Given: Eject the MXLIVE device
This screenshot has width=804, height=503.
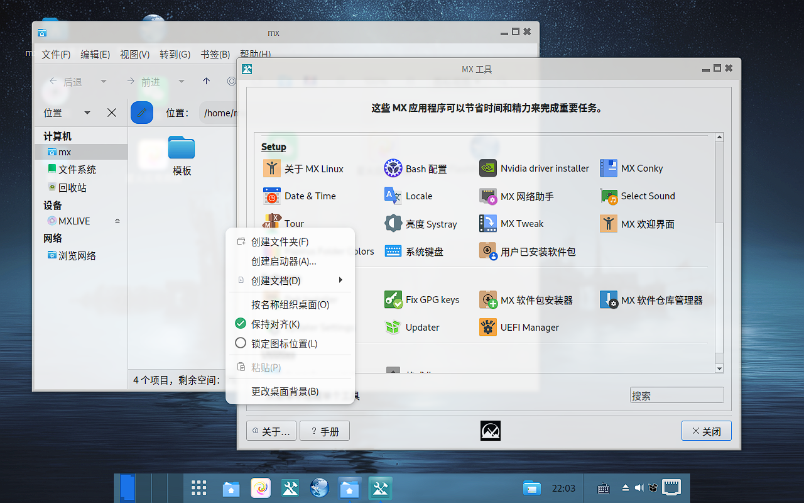Looking at the screenshot, I should tap(117, 221).
